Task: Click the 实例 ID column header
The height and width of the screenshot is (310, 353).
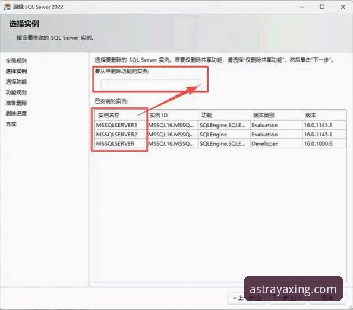Action: [173, 115]
